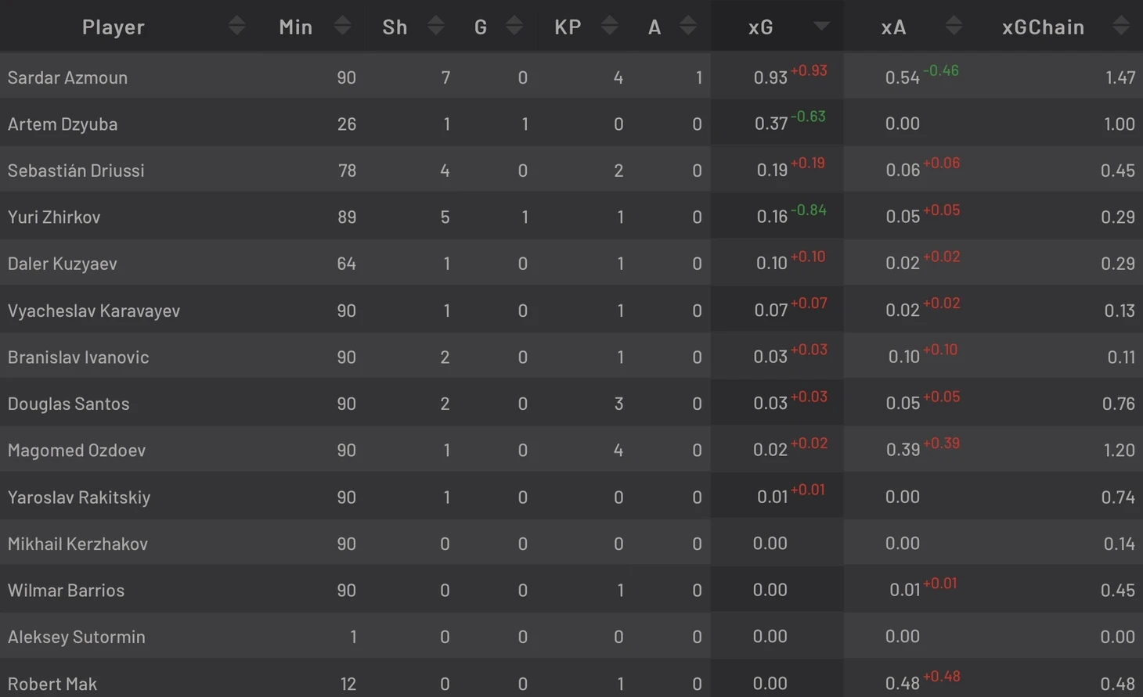The image size is (1143, 697).
Task: Click xGChain column sort arrows
Action: (1121, 27)
